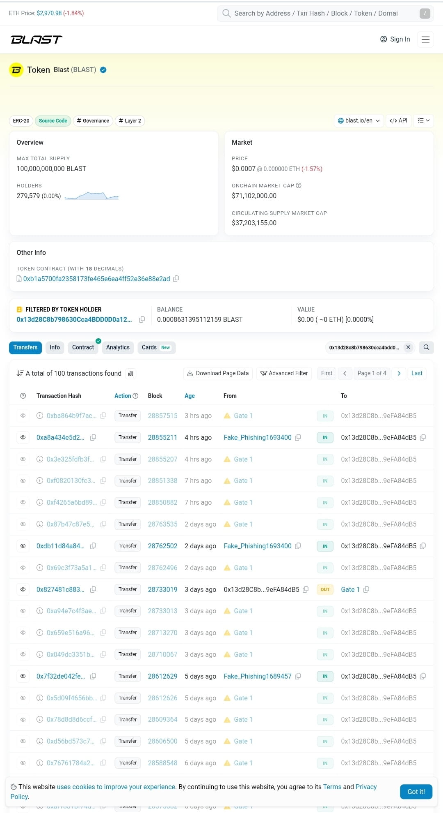Go to the next transfers page arrow

[399, 373]
